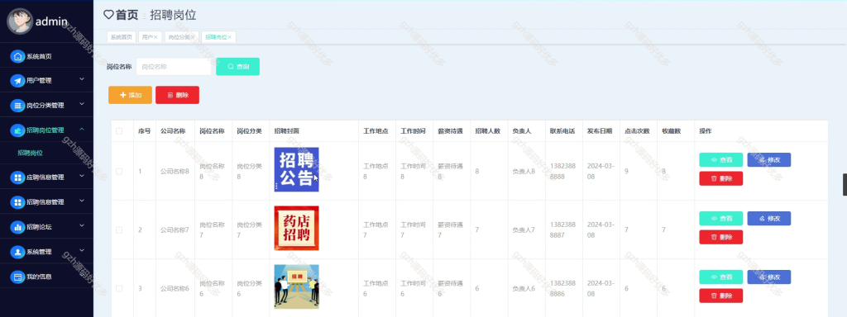Expand 用户管理 menu chevron
Viewport: 847px width, 317px height.
point(82,79)
